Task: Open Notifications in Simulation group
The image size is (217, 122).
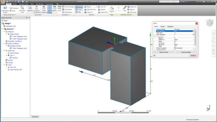Action: coord(67,12)
